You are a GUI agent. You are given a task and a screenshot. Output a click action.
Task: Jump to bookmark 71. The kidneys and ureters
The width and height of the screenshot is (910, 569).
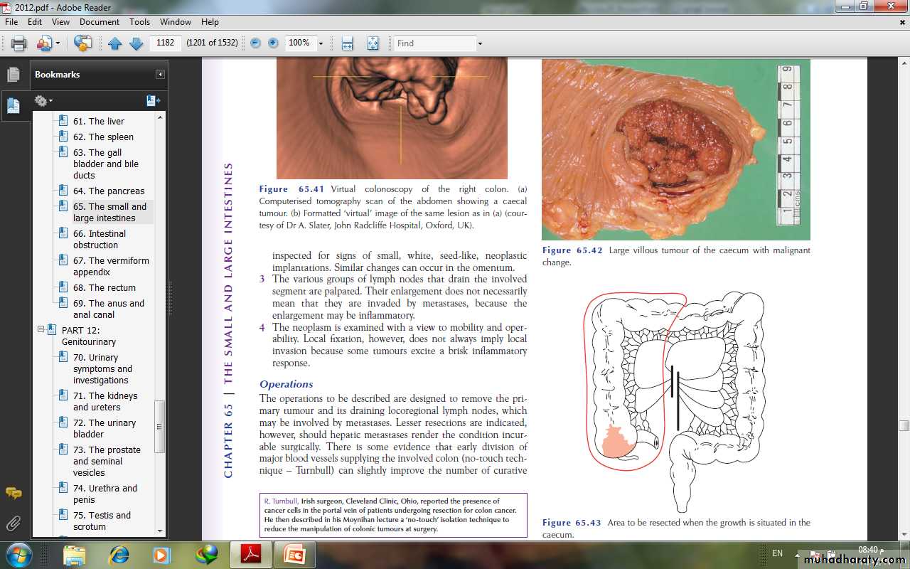click(x=105, y=401)
